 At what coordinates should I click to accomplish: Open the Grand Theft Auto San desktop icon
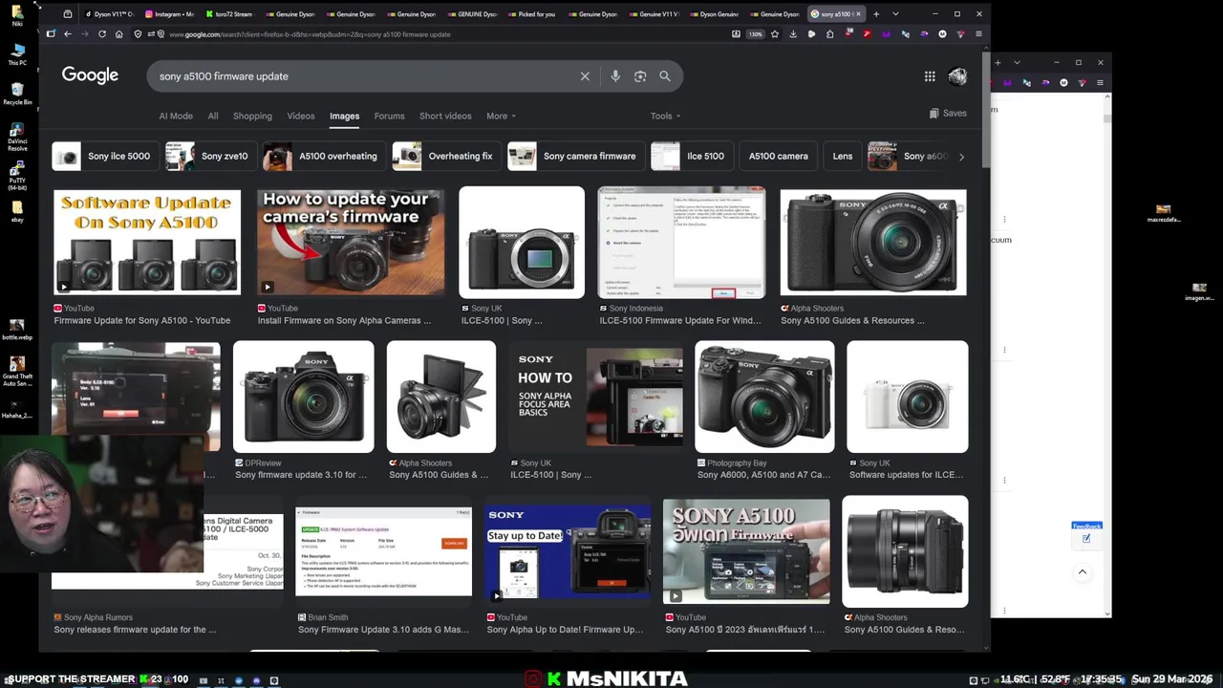click(x=17, y=371)
